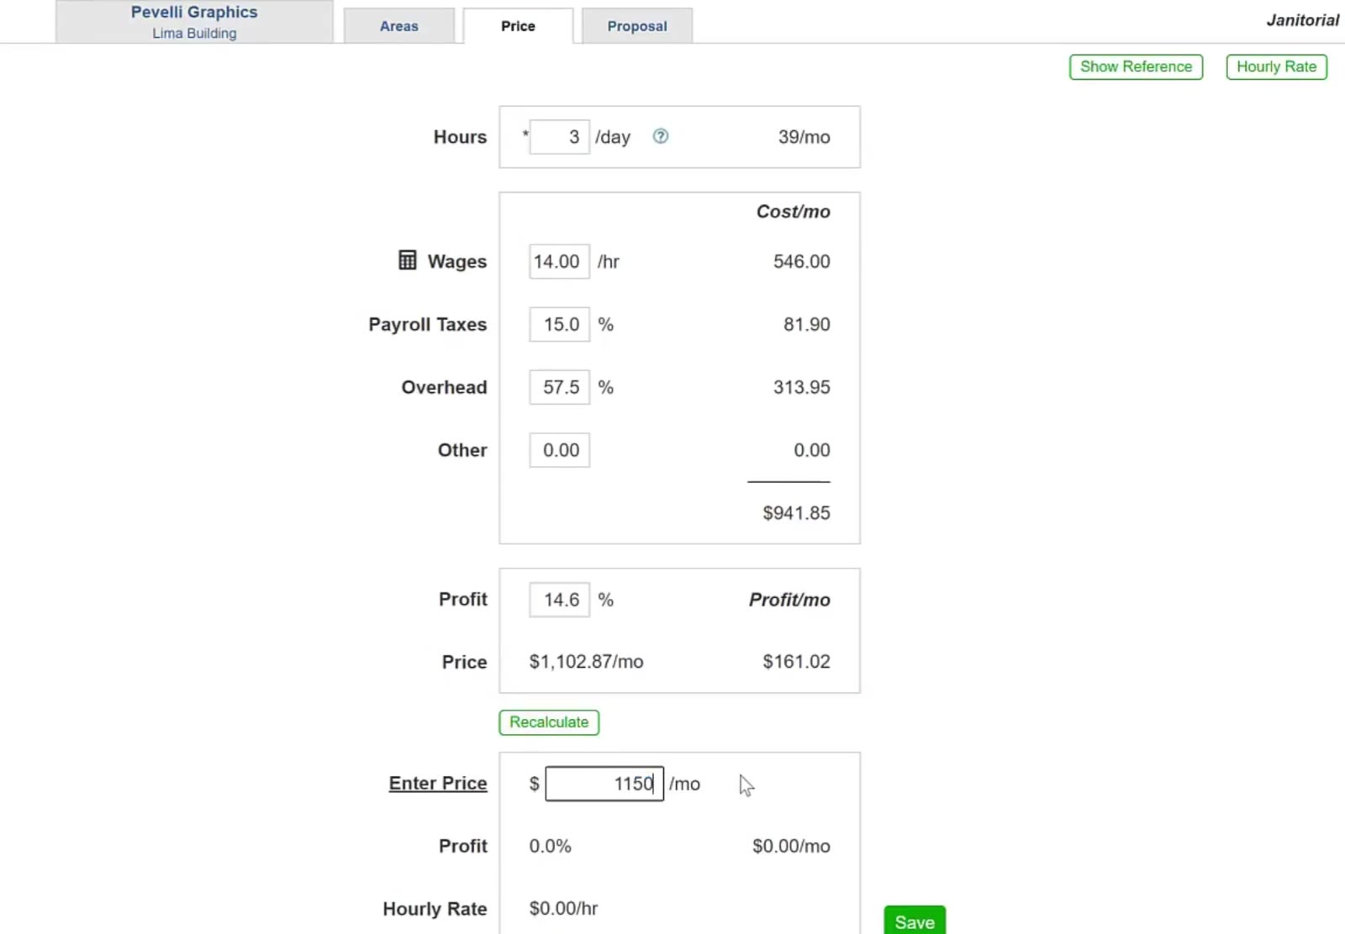Focus the Enter Price monthly input
Viewport: 1345px width, 934px height.
[604, 784]
